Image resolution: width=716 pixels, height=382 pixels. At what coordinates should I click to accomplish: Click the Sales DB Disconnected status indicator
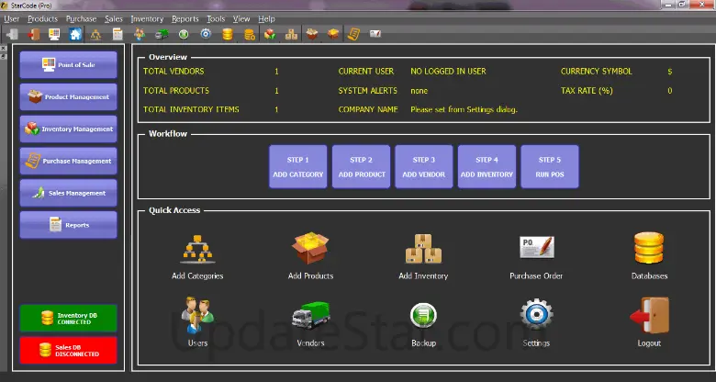click(x=69, y=351)
